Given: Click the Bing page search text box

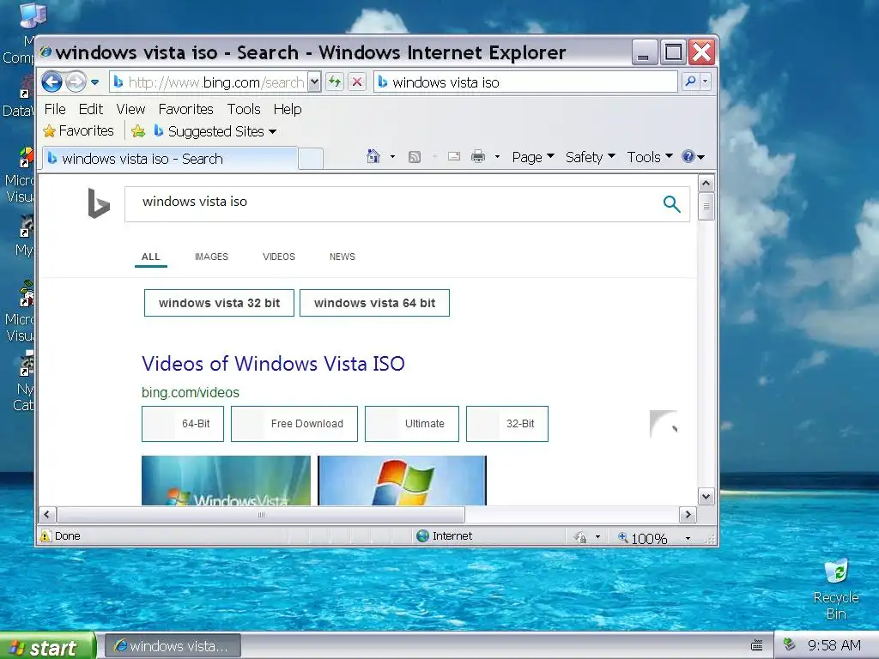Looking at the screenshot, I should (392, 204).
